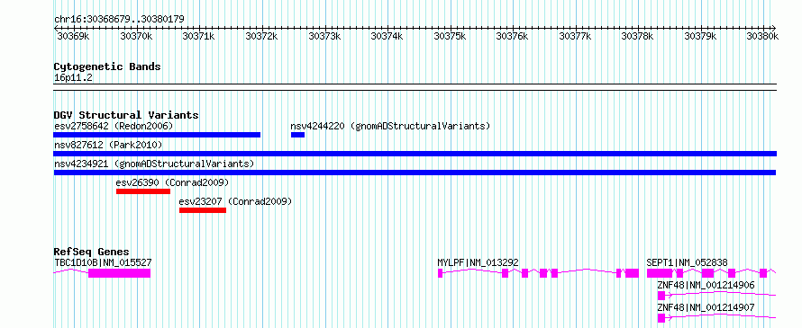
Task: Open the esv23207 (Conrad2009) label
Action: pos(235,201)
